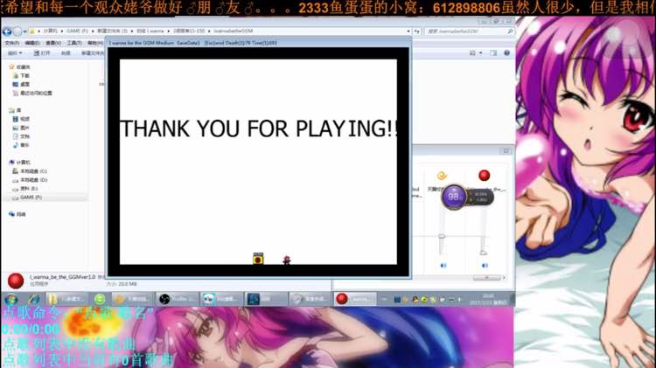Change the Explorer view mode icon
Screen dimensions: 656x368
point(472,53)
